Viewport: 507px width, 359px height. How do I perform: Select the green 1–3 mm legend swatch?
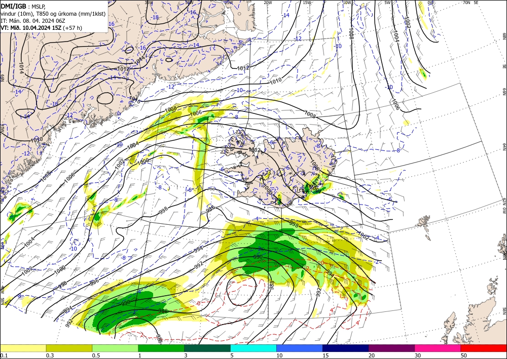coord(161,348)
